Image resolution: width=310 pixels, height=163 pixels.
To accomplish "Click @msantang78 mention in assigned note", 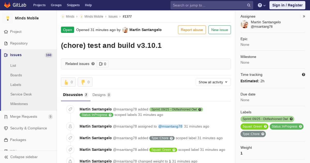I will click(x=170, y=126).
